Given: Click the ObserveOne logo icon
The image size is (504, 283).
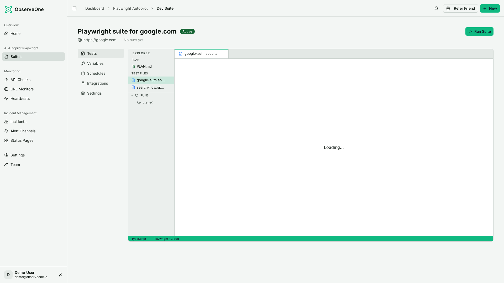Looking at the screenshot, I should click(x=8, y=9).
